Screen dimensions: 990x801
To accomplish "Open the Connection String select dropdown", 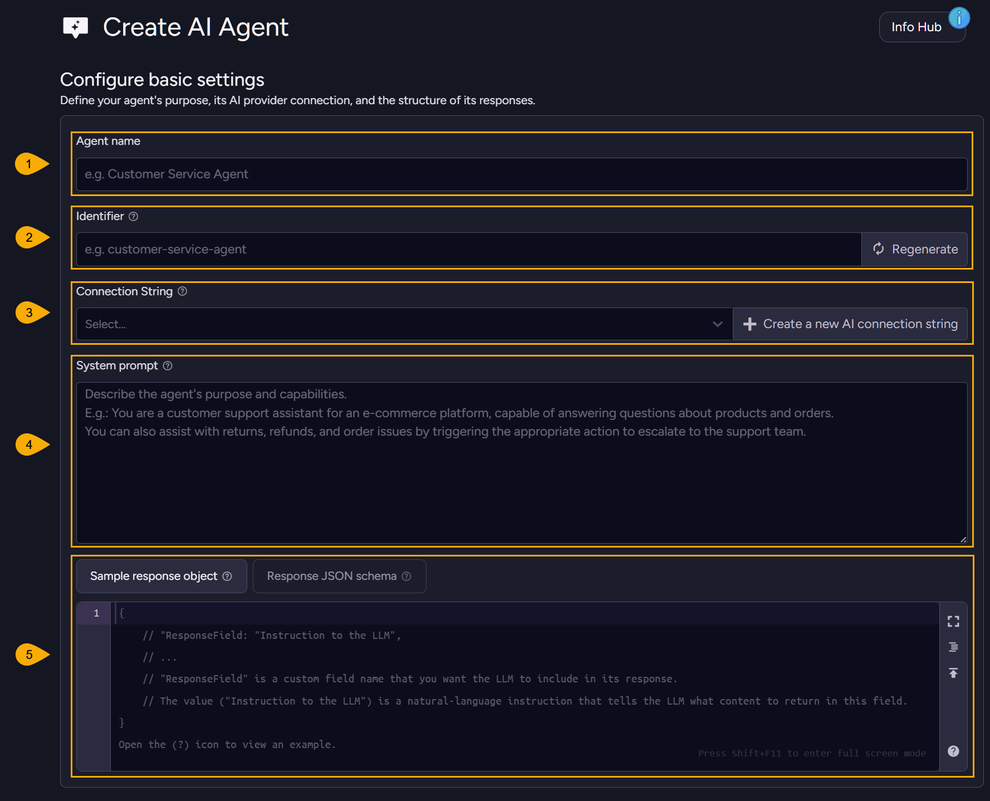I will pyautogui.click(x=404, y=324).
